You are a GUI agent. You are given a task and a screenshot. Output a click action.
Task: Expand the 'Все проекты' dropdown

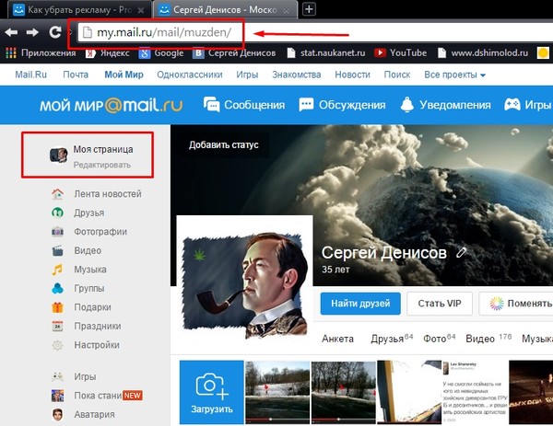pyautogui.click(x=454, y=75)
